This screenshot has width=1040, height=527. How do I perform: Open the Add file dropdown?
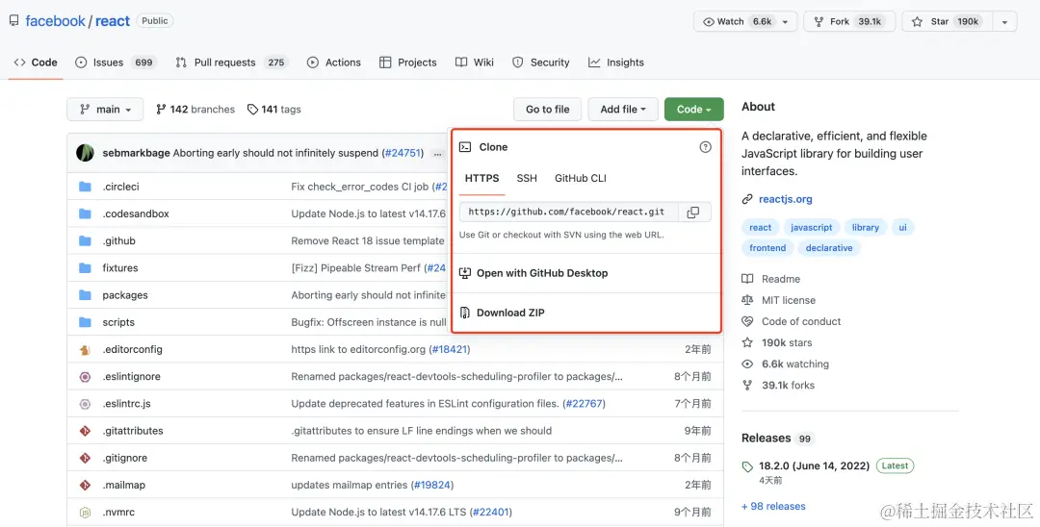pos(623,110)
